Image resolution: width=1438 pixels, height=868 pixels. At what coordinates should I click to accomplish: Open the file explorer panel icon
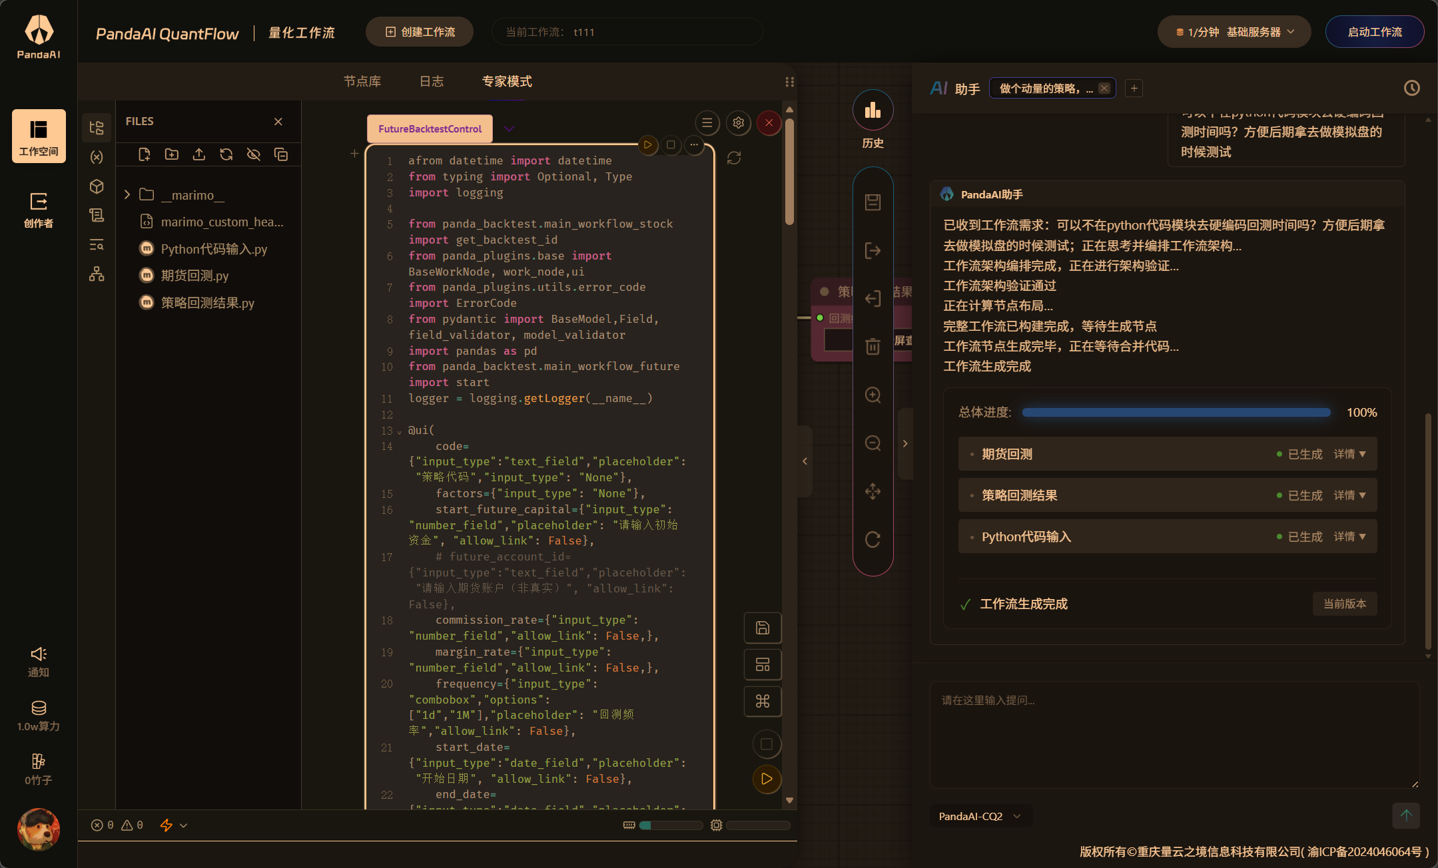(x=97, y=128)
